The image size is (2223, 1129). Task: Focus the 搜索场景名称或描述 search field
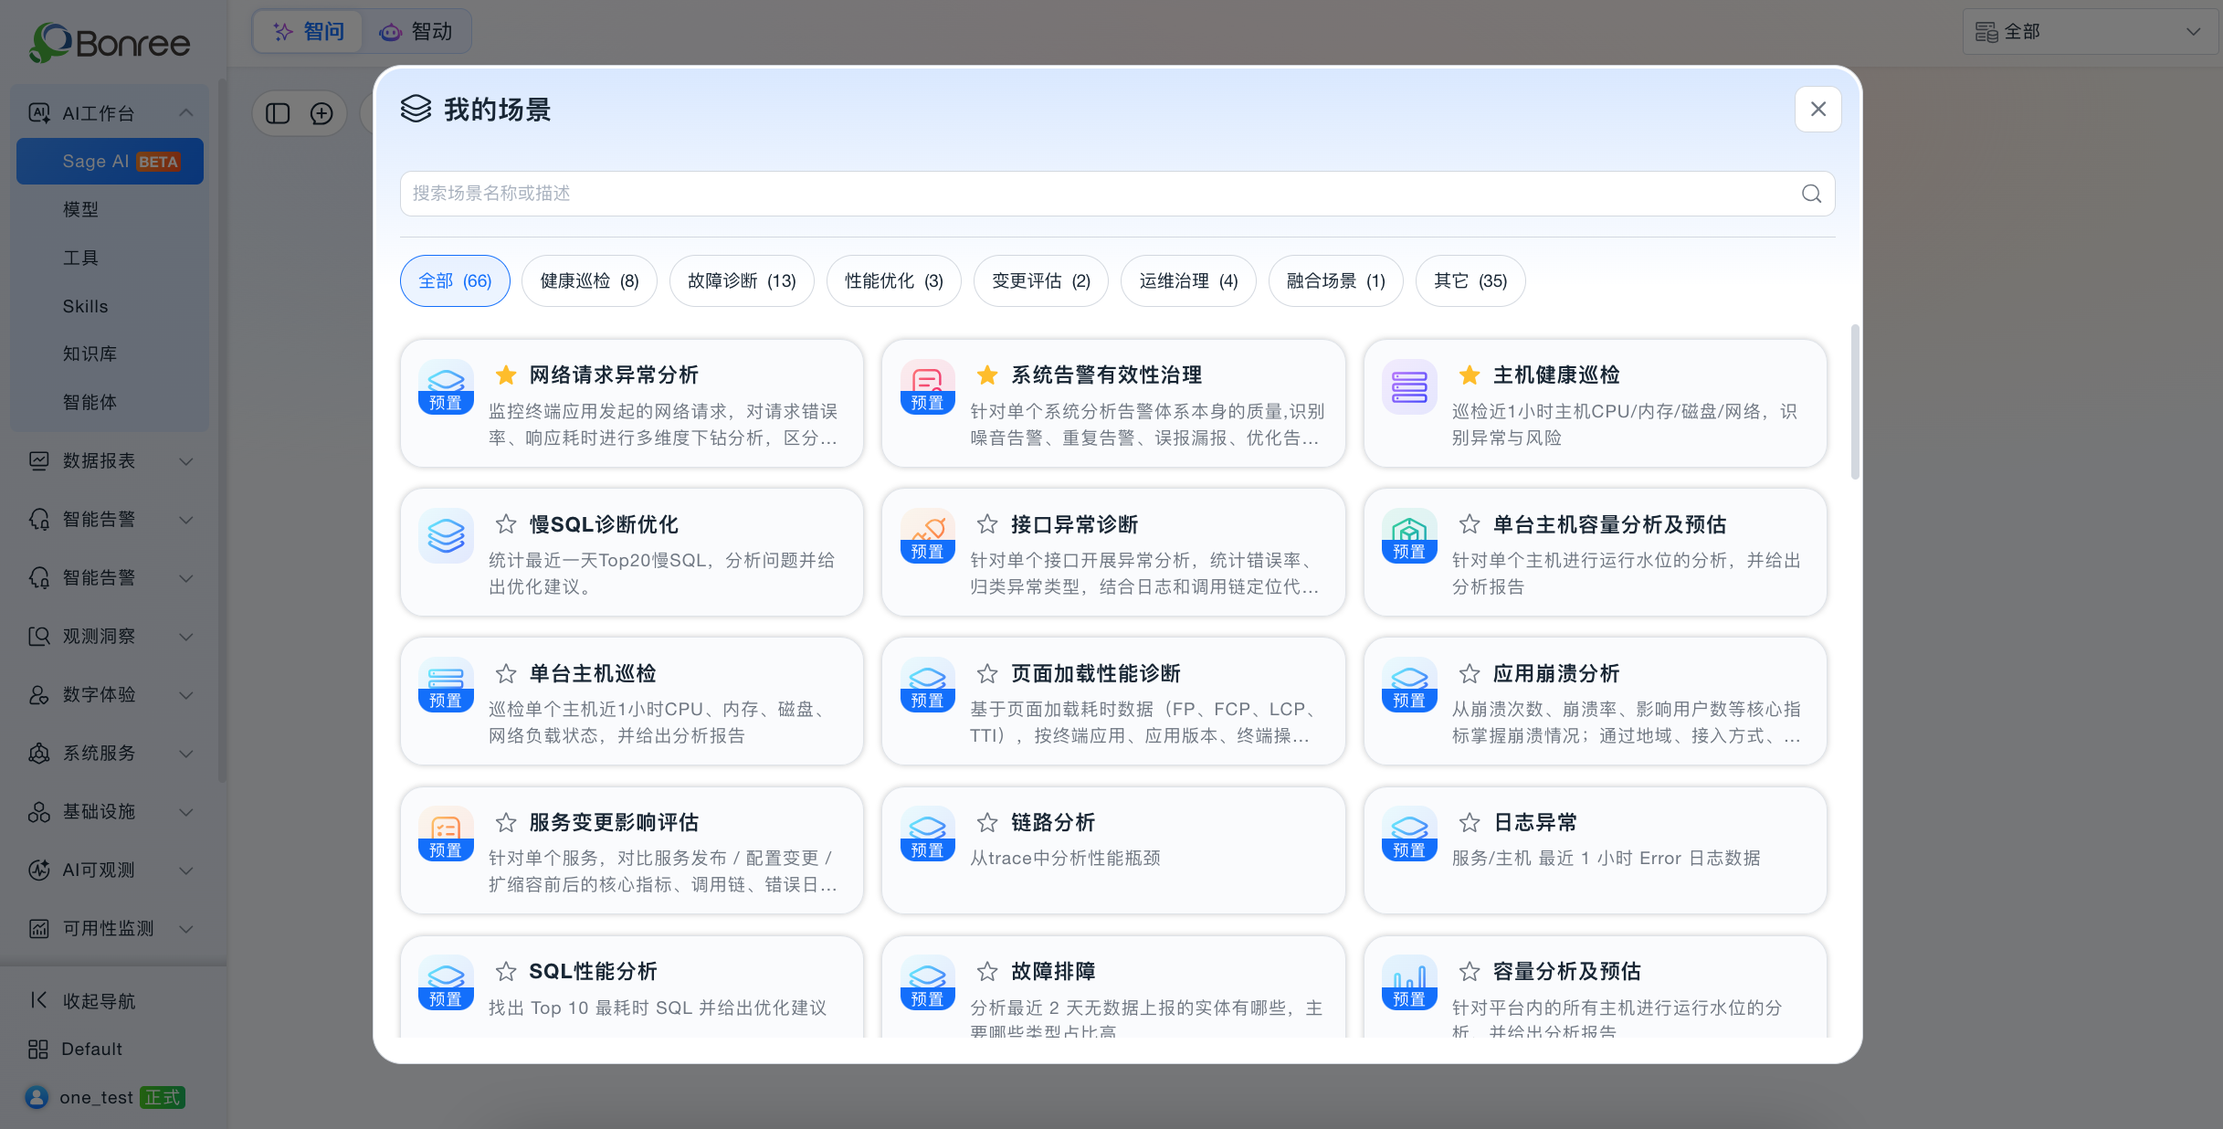1117,194
